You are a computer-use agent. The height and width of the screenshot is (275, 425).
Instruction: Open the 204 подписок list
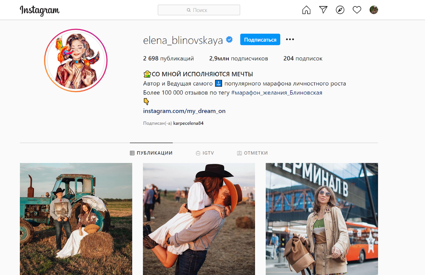tap(303, 58)
